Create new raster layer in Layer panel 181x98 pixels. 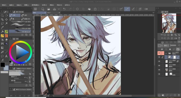click(x=159, y=95)
